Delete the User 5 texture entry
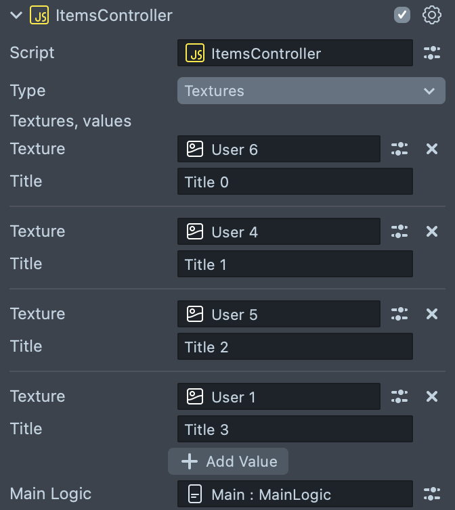The image size is (455, 510). pos(432,314)
